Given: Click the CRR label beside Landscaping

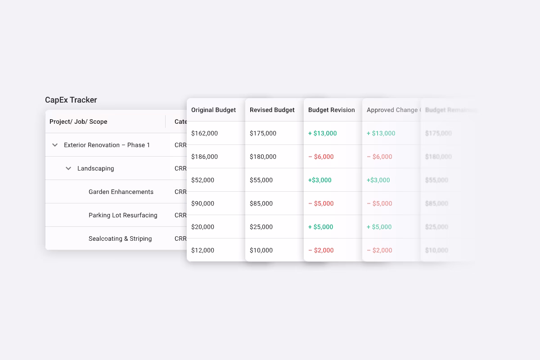Looking at the screenshot, I should [180, 168].
